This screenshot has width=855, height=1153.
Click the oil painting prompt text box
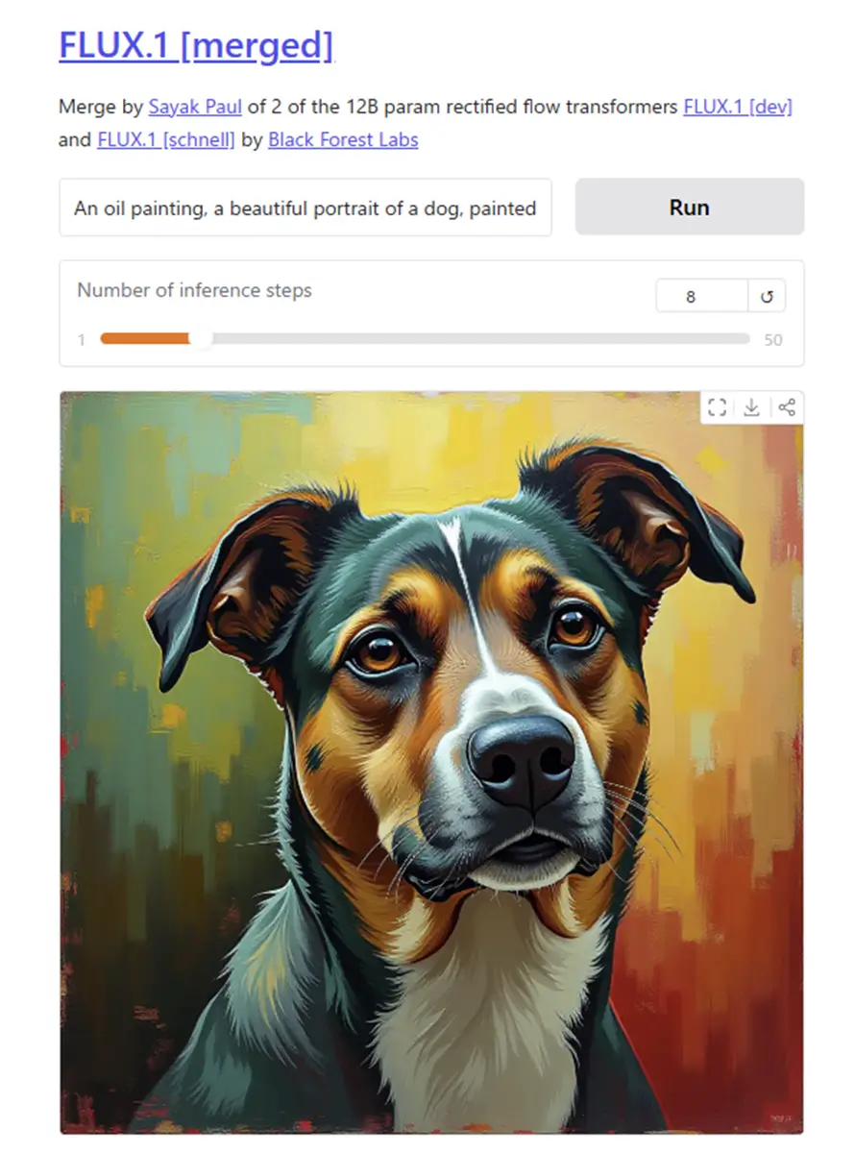(x=305, y=208)
